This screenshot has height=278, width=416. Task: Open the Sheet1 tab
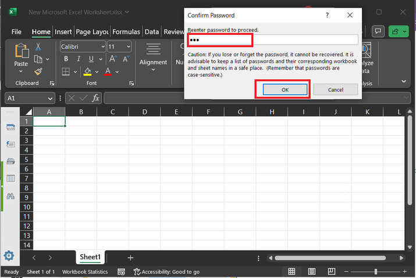(x=90, y=257)
